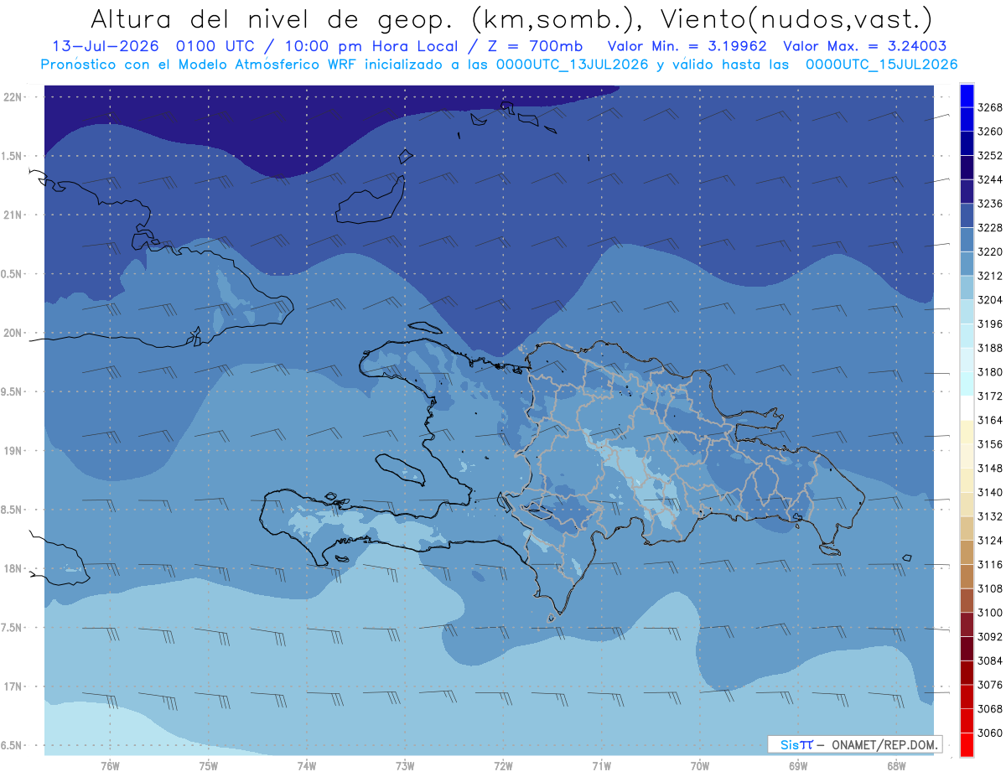
Task: Click the 3196 value on the color scale
Action: 990,324
